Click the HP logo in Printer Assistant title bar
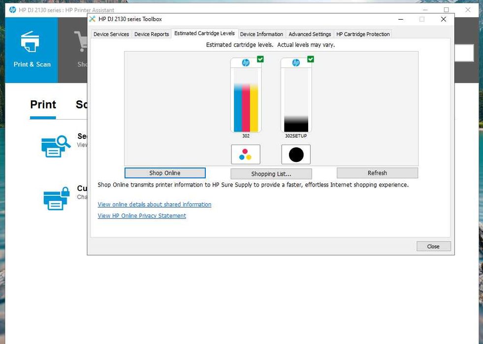 [x=13, y=10]
